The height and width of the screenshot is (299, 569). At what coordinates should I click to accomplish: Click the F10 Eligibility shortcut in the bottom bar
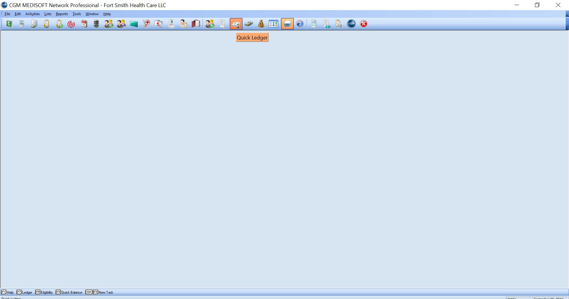pos(44,292)
